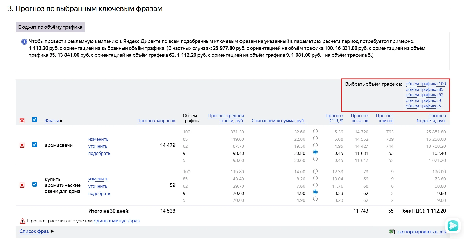Click the Excel export icon
Image resolution: width=464 pixels, height=239 pixels.
pyautogui.click(x=392, y=232)
